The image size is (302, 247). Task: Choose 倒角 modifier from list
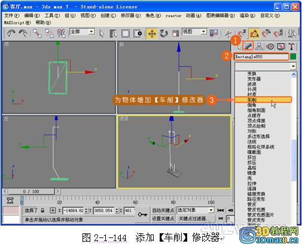(x=252, y=105)
